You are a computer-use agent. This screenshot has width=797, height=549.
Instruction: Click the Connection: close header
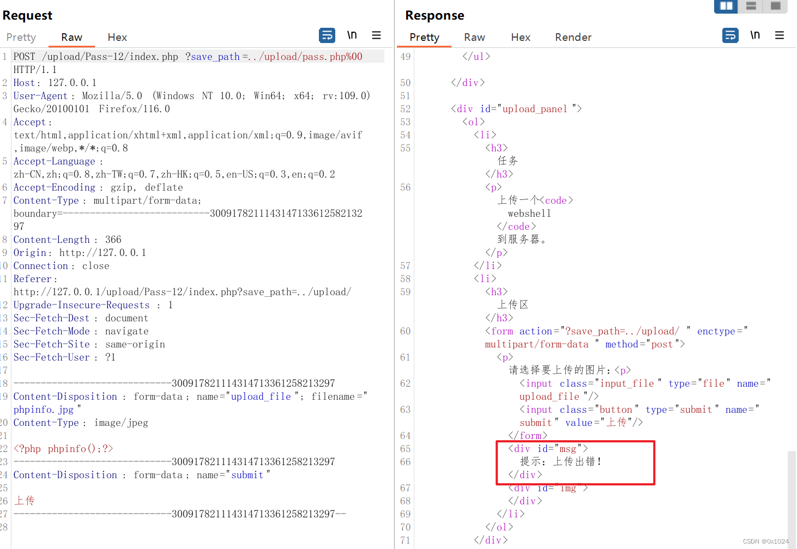point(61,266)
